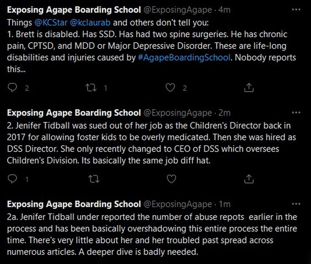The width and height of the screenshot is (311, 264).
Task: Reply to the first tweet about Brett
Action: coord(12,88)
